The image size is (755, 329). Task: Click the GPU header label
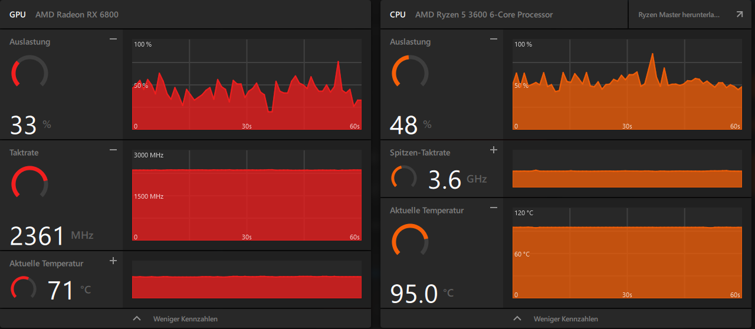click(x=18, y=15)
